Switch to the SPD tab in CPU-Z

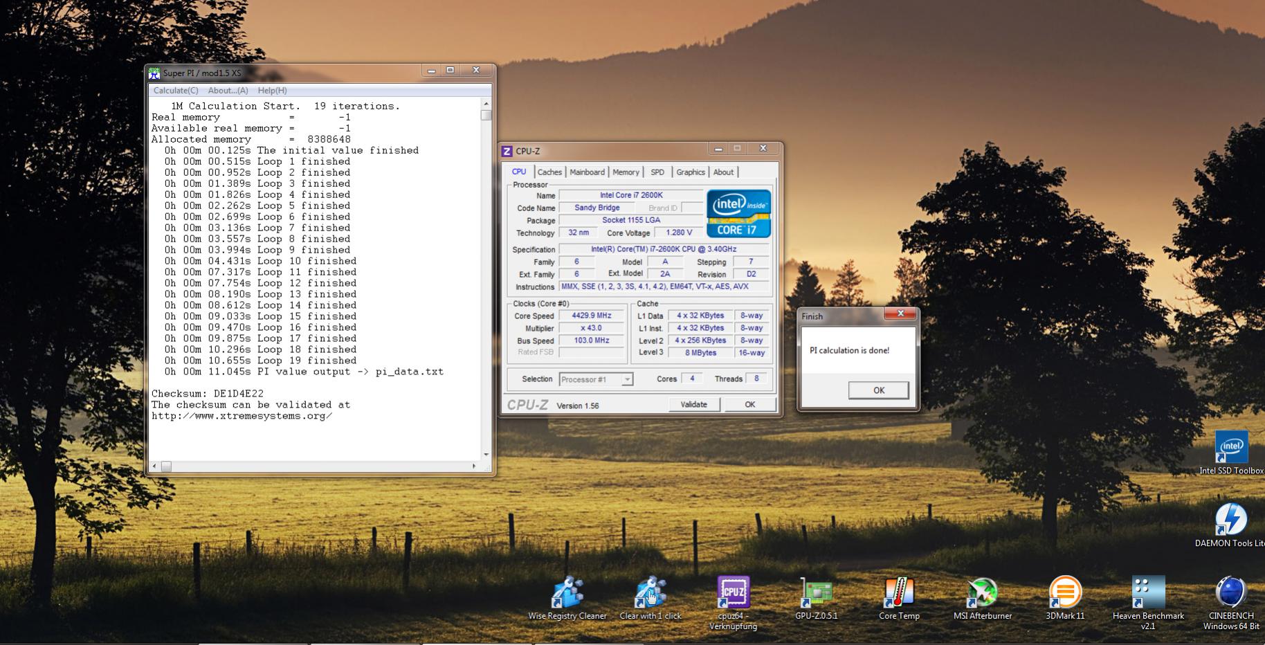(657, 172)
